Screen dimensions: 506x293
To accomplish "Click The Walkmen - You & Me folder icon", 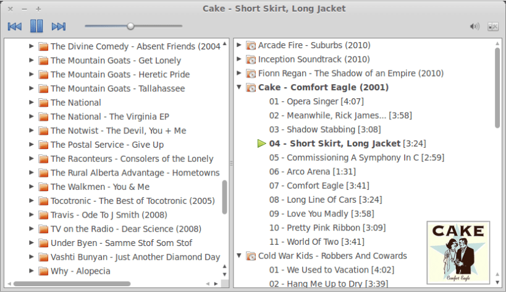I will (43, 187).
